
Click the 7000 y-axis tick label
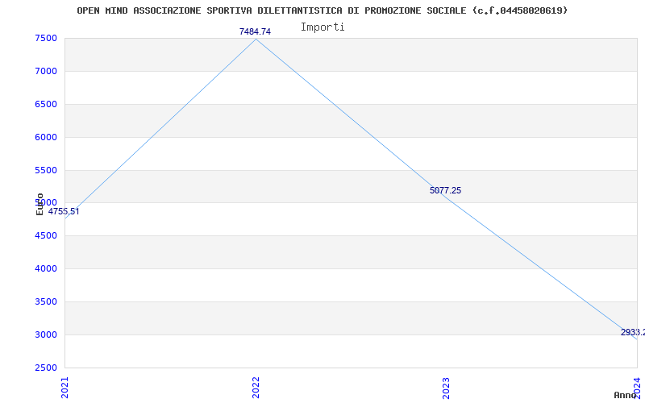point(46,71)
